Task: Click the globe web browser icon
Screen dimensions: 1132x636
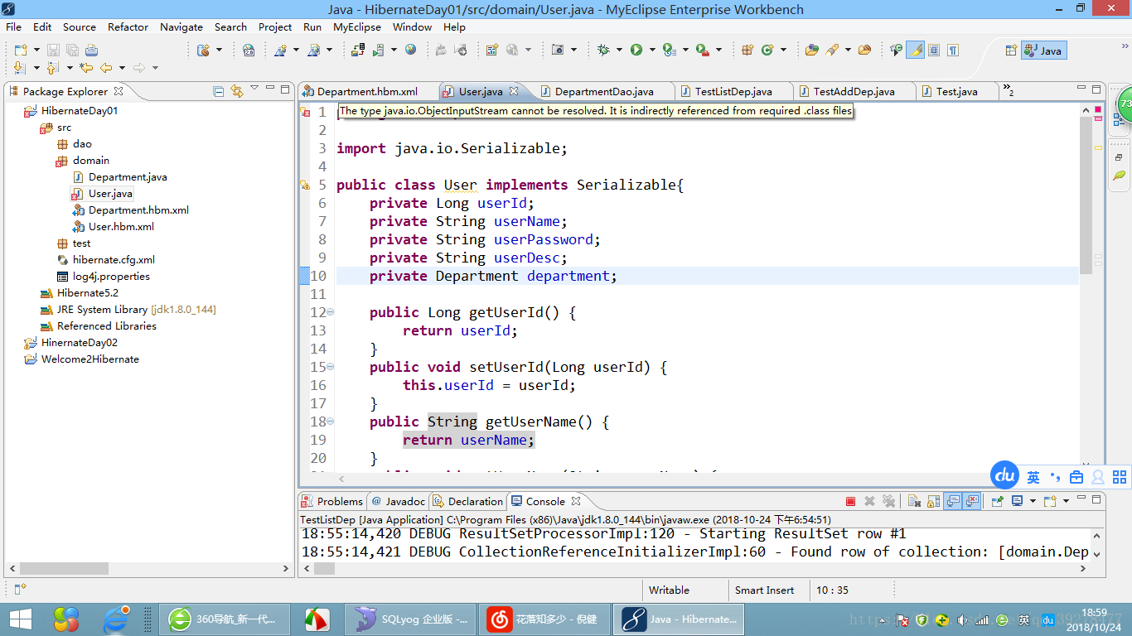Action: coord(410,50)
